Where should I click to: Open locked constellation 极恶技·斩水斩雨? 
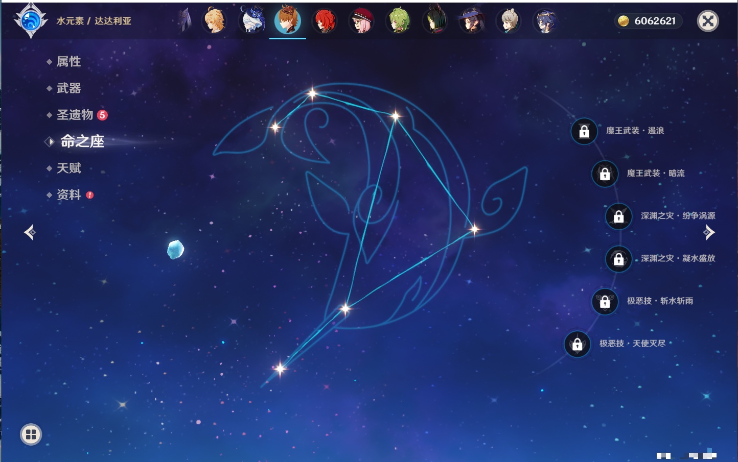pos(605,301)
